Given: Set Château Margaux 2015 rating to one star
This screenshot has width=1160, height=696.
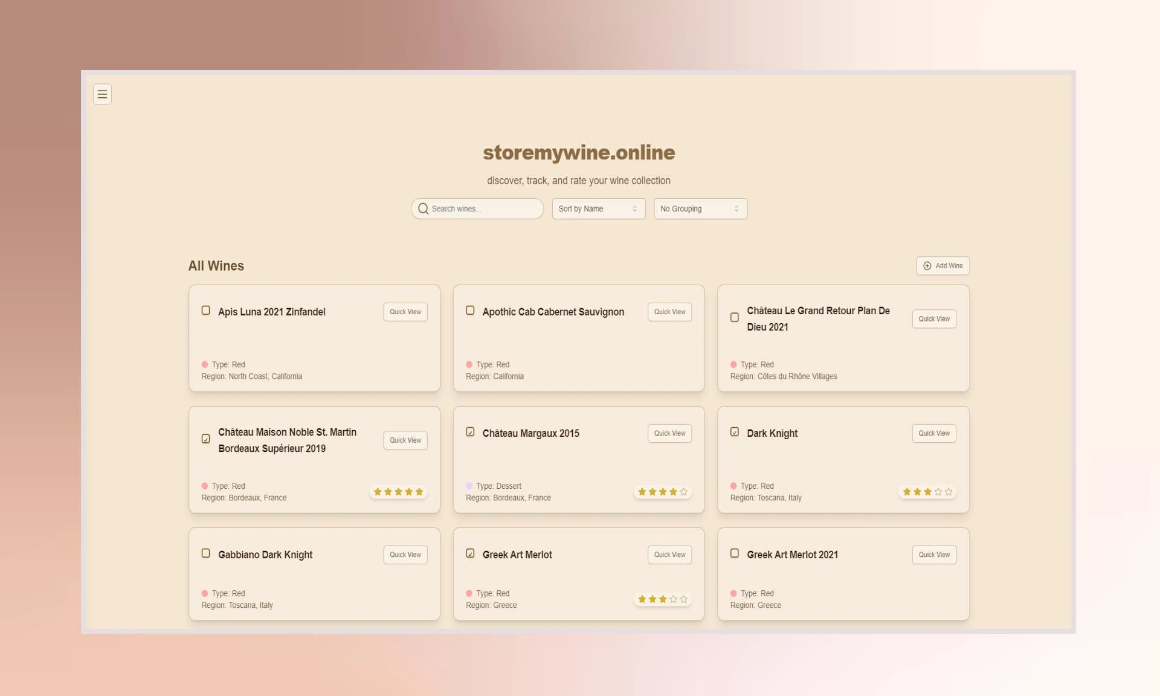Looking at the screenshot, I should point(642,492).
